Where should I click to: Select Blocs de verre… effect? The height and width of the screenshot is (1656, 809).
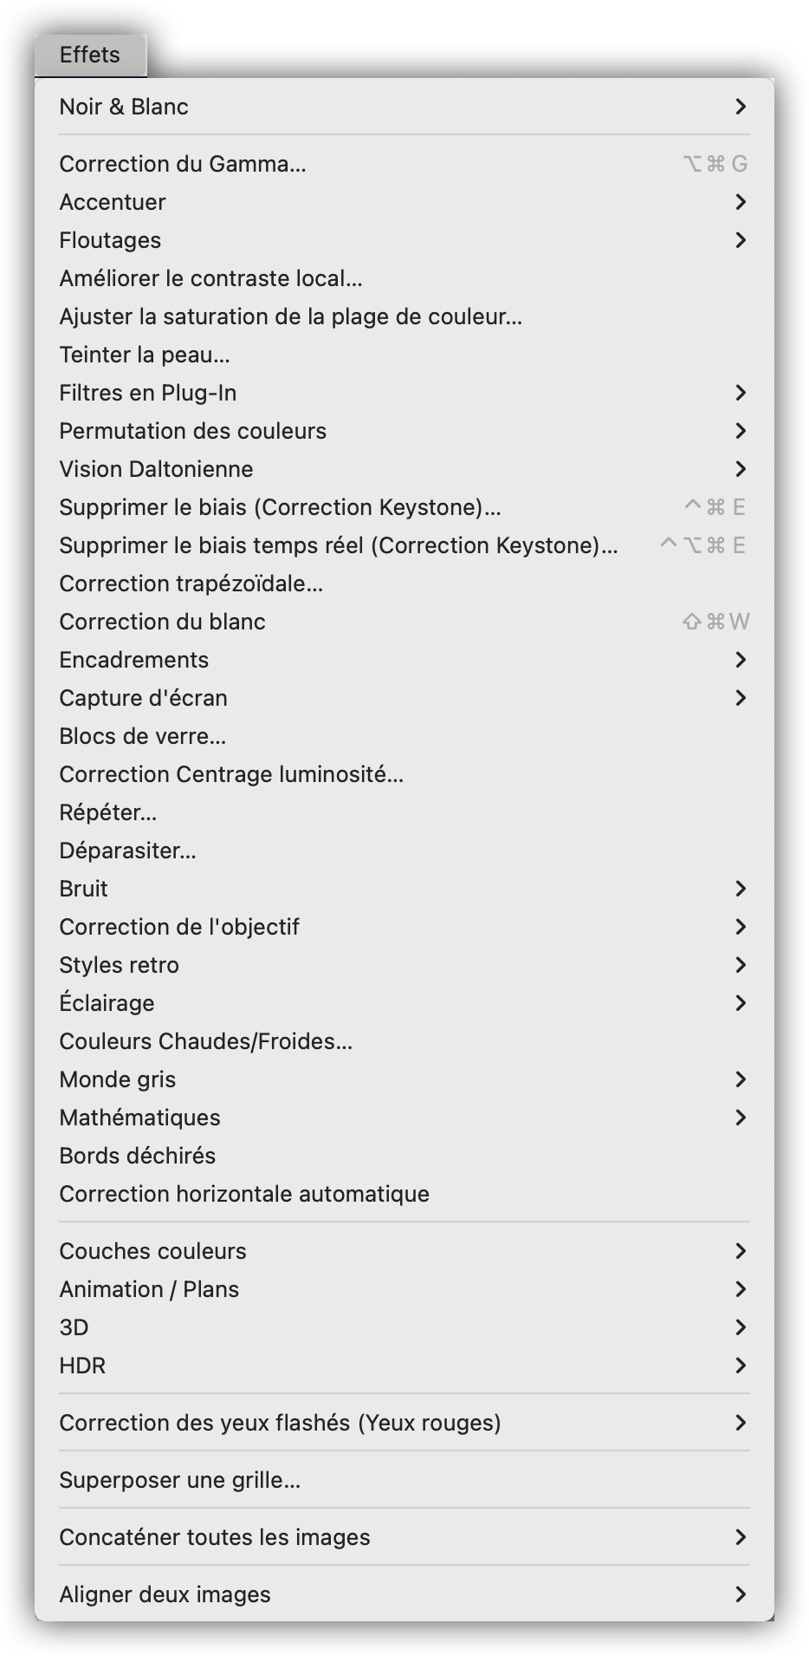point(142,736)
